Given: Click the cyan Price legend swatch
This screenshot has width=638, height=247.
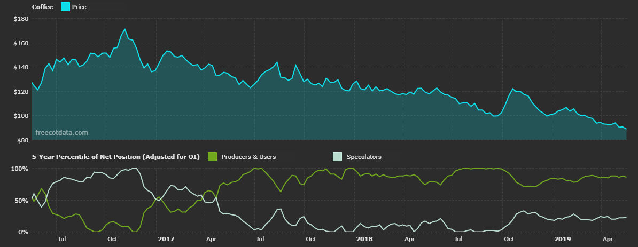Looking at the screenshot, I should (x=66, y=7).
